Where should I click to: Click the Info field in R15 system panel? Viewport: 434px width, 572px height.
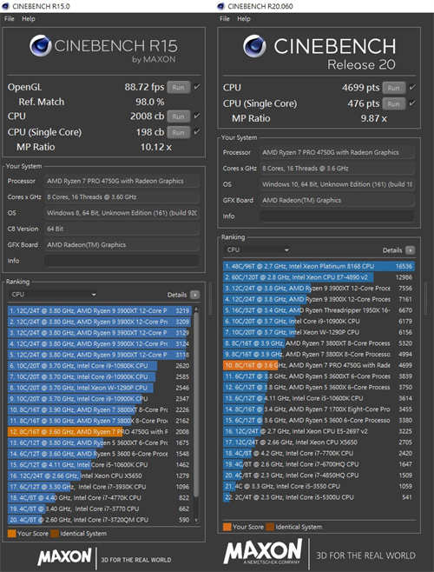click(122, 261)
